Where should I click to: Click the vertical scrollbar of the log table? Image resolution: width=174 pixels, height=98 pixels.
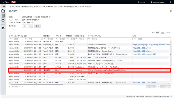[171, 54]
